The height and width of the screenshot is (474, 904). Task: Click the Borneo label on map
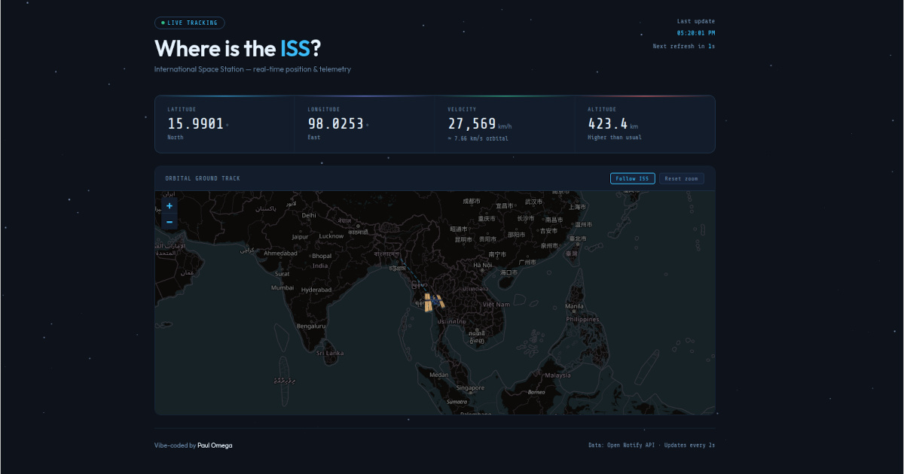point(536,392)
